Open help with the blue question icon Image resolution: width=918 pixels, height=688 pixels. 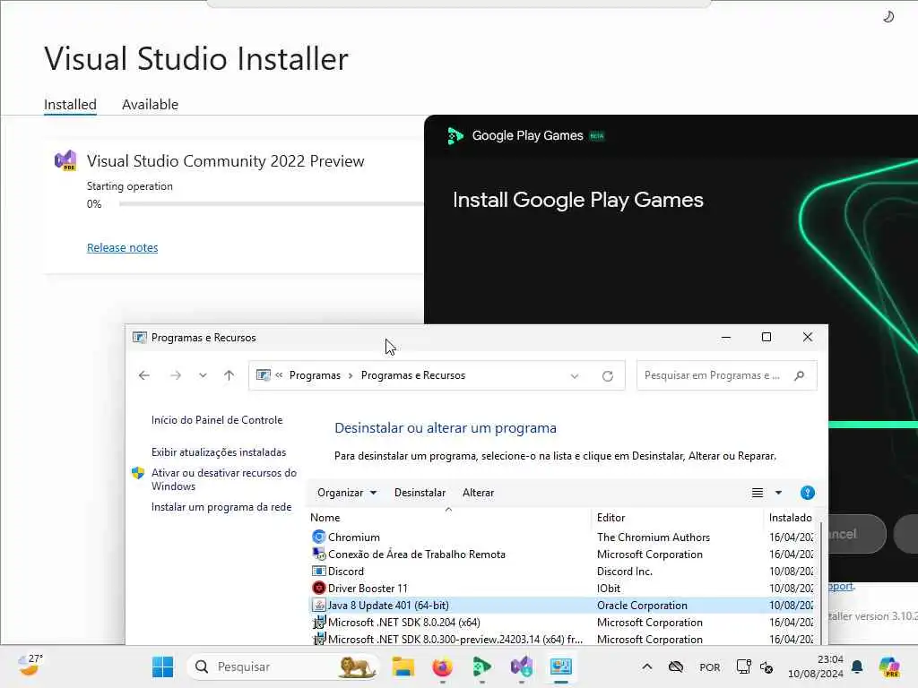pyautogui.click(x=808, y=493)
